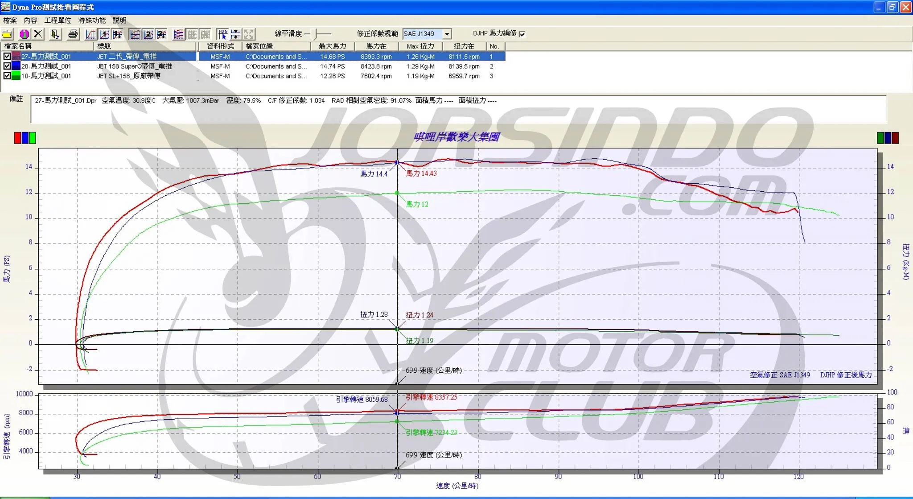Image resolution: width=913 pixels, height=499 pixels.
Task: Click title JET SL+158_原廠帶傳
Action: click(x=129, y=76)
